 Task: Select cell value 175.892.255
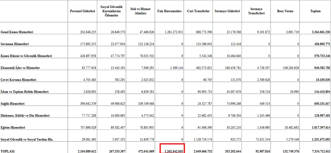click(88, 44)
